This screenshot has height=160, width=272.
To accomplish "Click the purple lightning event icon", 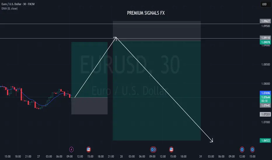I will point(71,149).
